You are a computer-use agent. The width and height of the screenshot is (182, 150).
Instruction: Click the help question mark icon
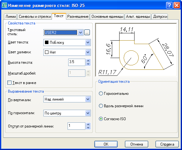pos(169,5)
